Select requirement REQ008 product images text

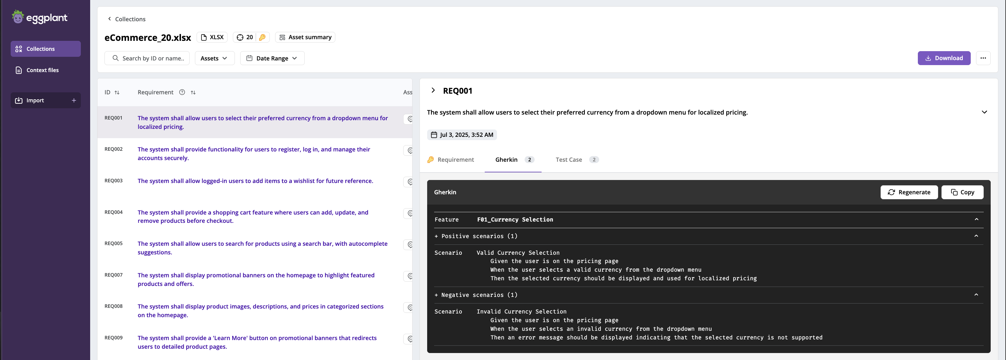pyautogui.click(x=260, y=311)
